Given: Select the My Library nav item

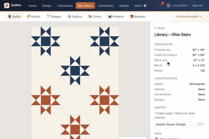Looking at the screenshot, I should [x=86, y=6].
